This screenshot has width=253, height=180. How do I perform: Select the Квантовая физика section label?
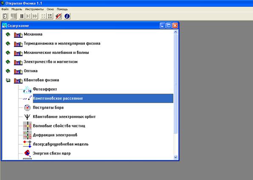tap(41, 80)
